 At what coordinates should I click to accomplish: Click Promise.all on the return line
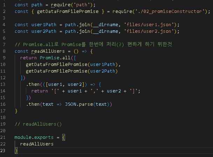[55, 58]
